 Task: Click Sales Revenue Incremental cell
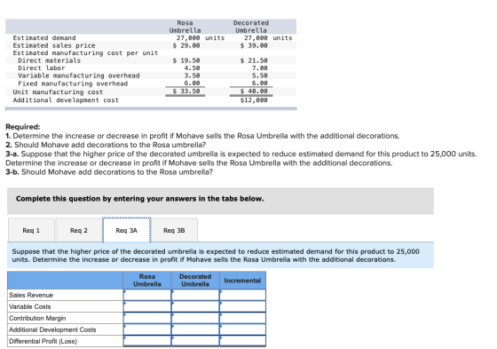coord(242,295)
